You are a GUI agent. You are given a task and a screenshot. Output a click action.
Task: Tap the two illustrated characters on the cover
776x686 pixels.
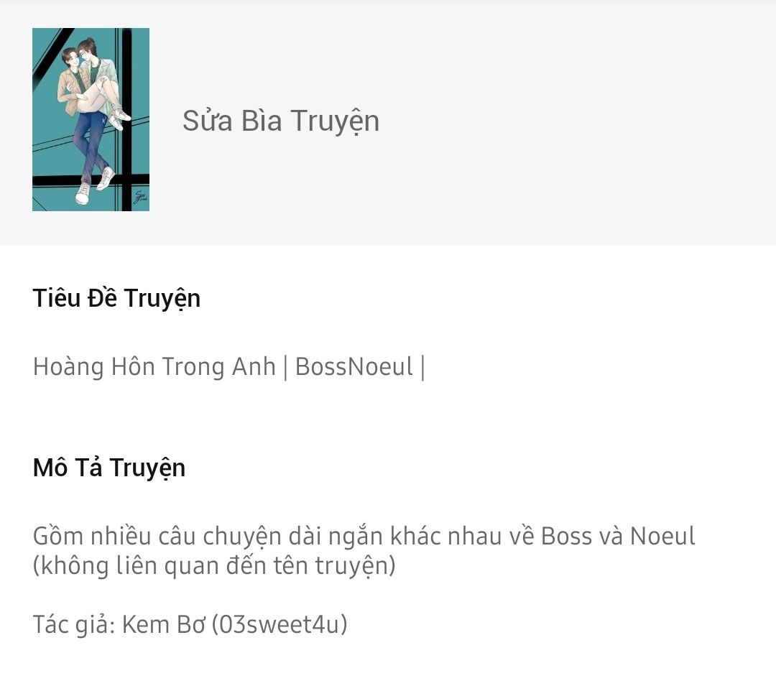94,119
